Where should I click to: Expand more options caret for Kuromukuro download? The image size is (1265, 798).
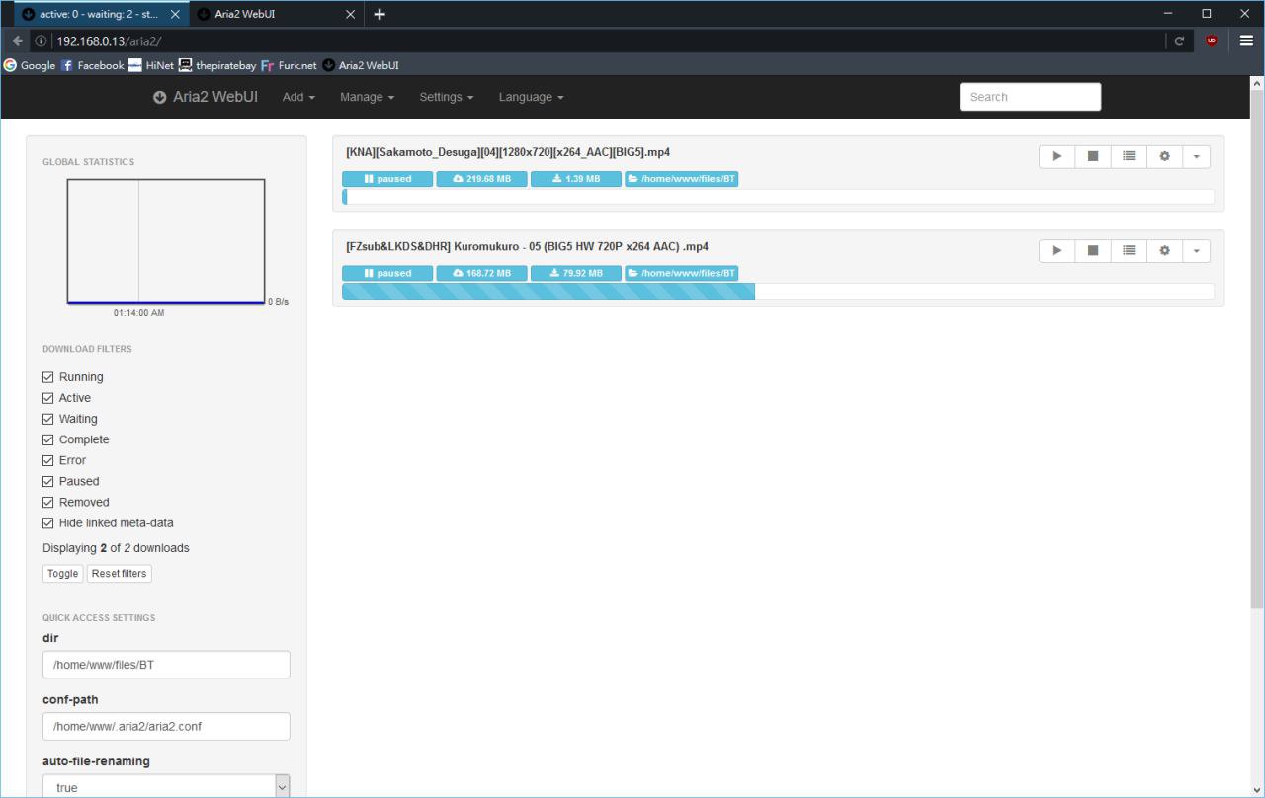(x=1196, y=251)
